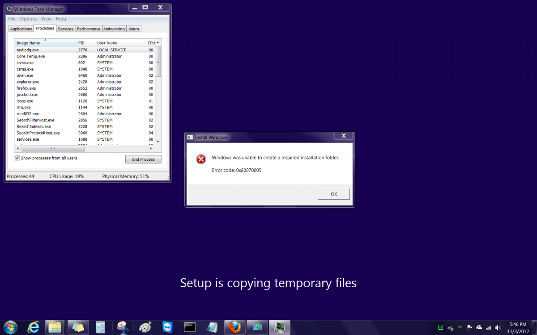
Task: Switch to the Services tab
Action: click(65, 29)
